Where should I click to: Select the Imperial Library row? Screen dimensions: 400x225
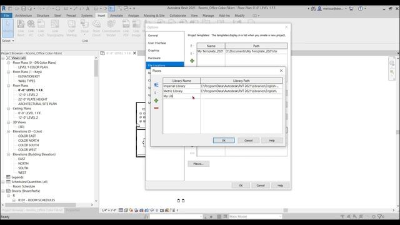pyautogui.click(x=222, y=86)
